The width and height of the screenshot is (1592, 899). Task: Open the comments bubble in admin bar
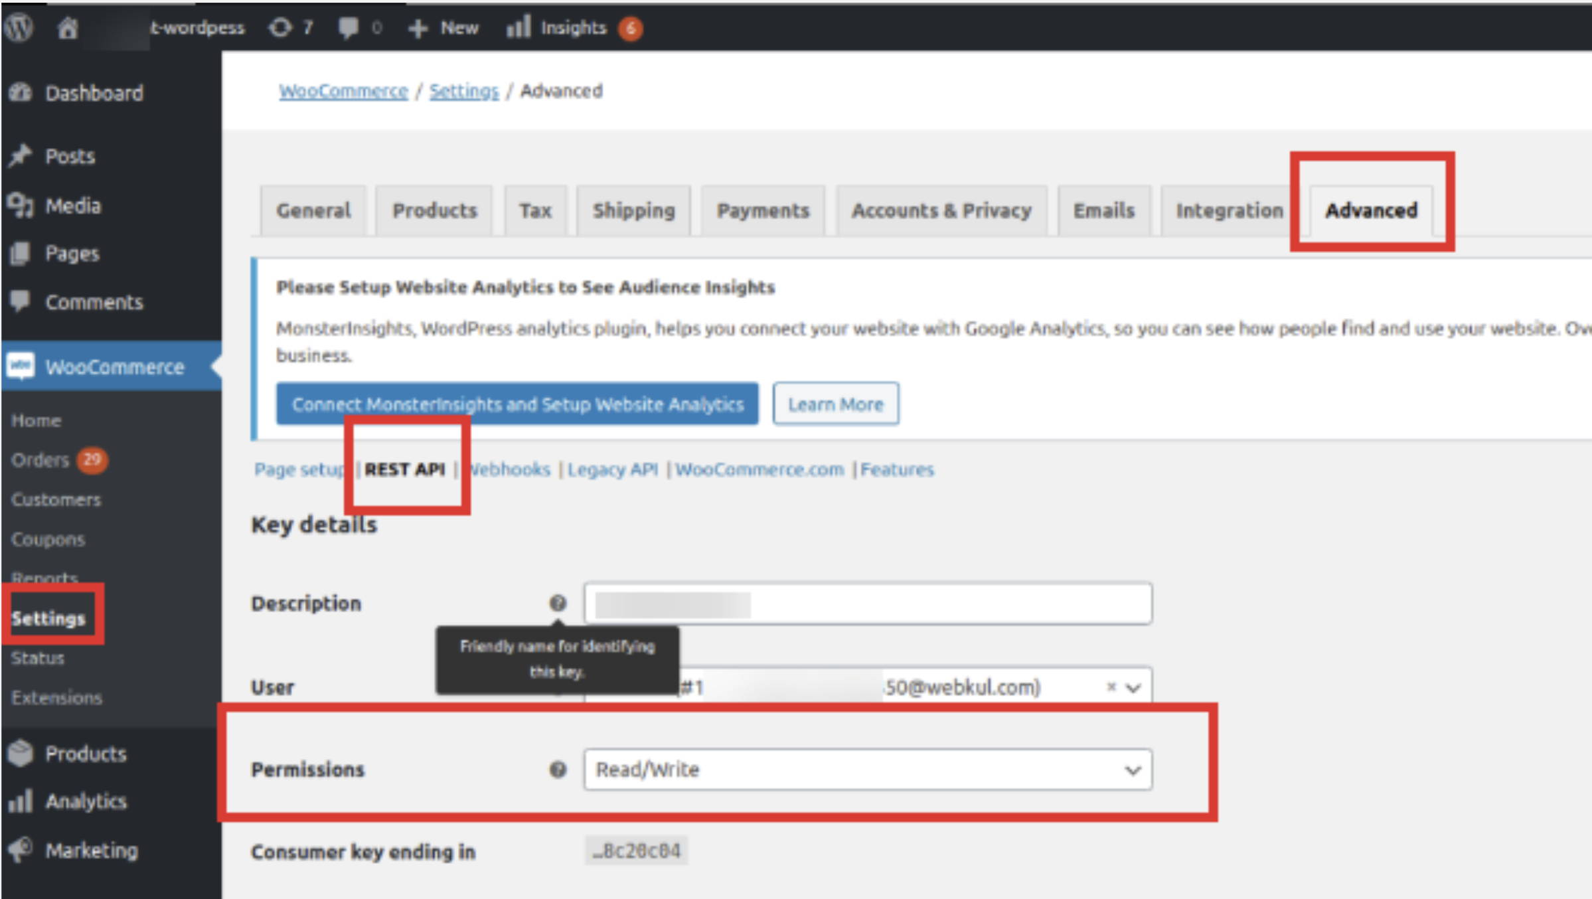pos(349,27)
